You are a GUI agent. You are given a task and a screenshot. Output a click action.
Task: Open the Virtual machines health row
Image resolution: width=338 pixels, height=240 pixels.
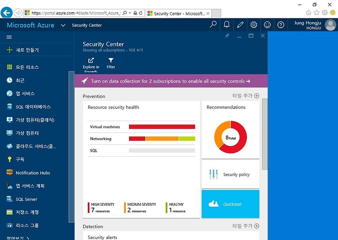(x=141, y=127)
